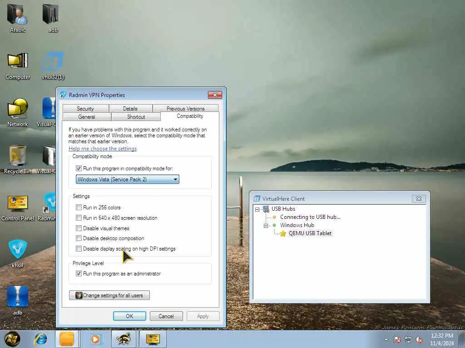Screen dimensions: 465x348
Task: Open the media player taskbar icon
Action: click(x=95, y=339)
